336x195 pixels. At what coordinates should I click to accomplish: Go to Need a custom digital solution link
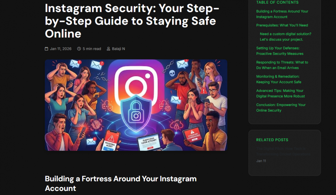(286, 37)
